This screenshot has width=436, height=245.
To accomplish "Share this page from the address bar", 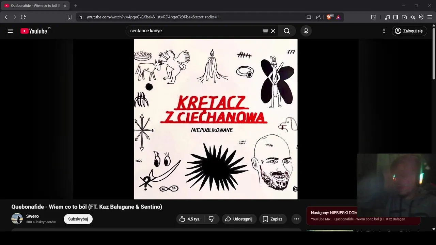I will (318, 17).
